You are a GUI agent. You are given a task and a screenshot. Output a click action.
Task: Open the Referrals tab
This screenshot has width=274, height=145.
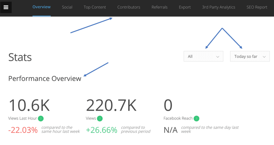pos(160,7)
